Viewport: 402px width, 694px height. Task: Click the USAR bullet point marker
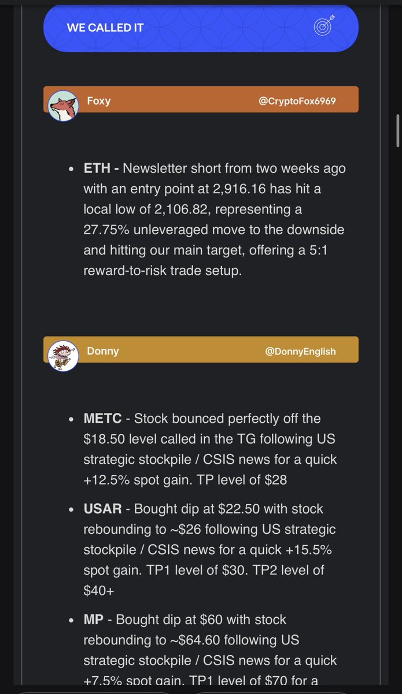click(71, 510)
